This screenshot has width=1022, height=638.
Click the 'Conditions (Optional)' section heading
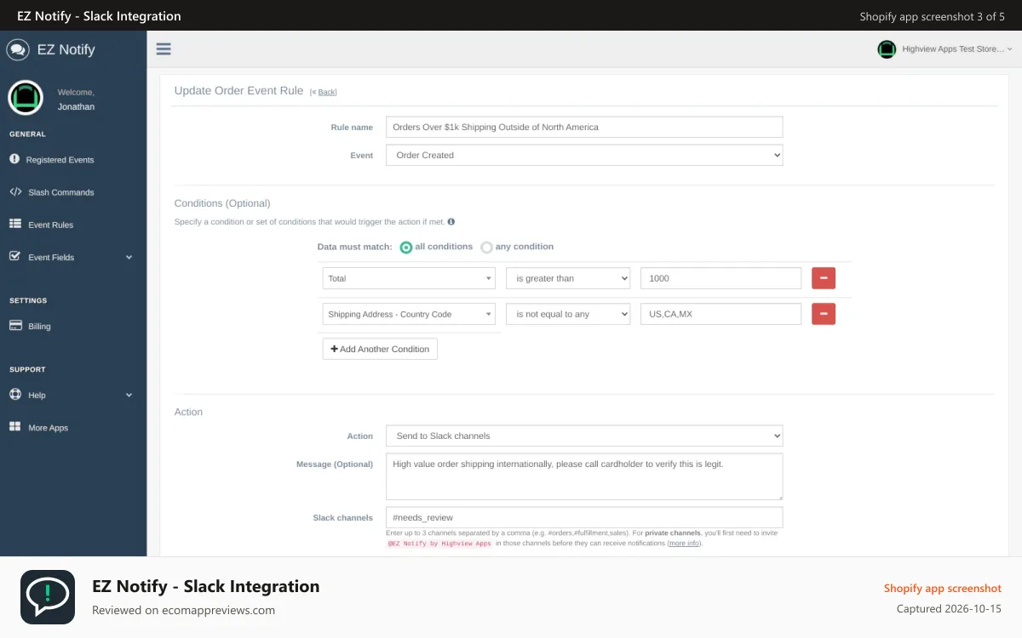(222, 203)
